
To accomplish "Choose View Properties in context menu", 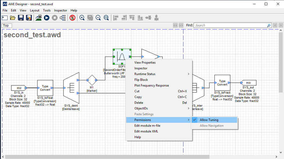I will [145, 63].
